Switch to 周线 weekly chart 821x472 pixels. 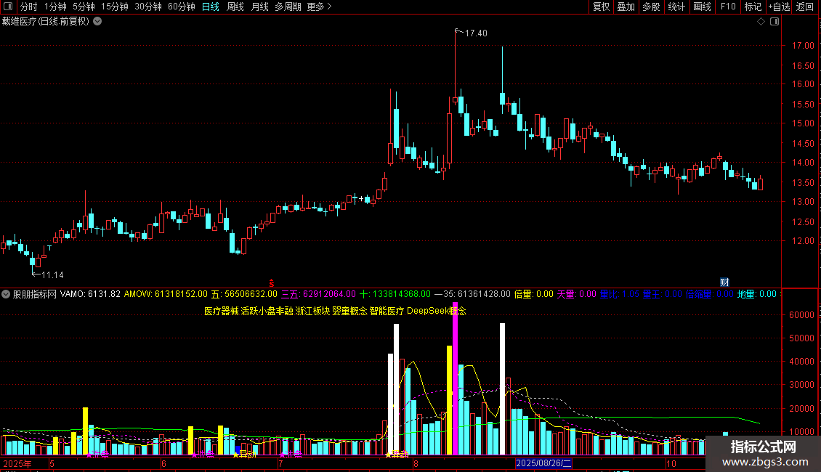(235, 7)
